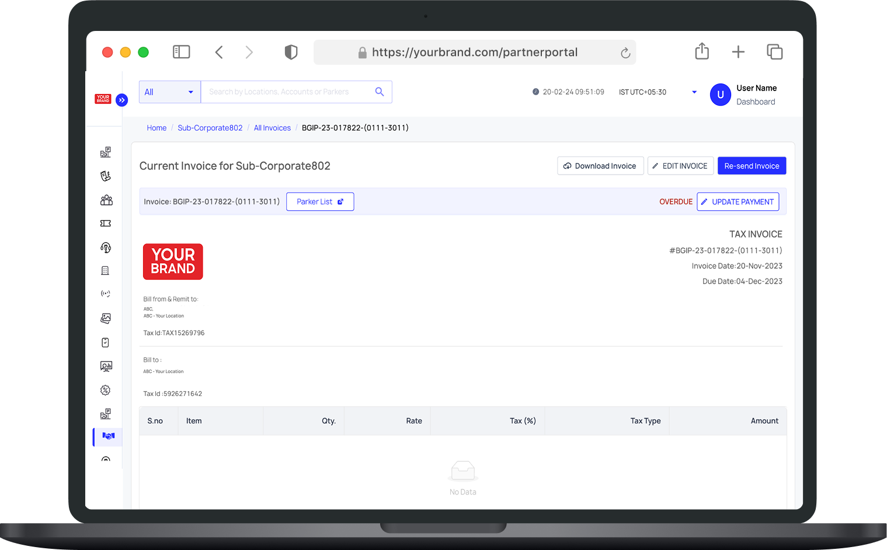This screenshot has width=887, height=550.
Task: Open the ticket/coupon icon in sidebar
Action: tap(106, 224)
